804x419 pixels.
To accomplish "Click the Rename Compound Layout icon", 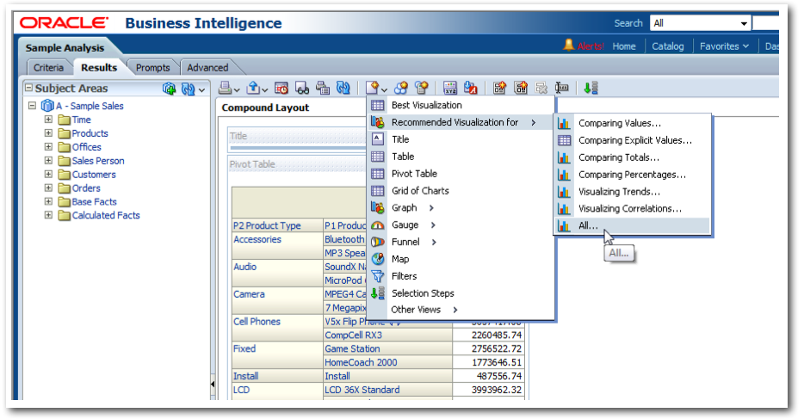I will click(x=562, y=88).
